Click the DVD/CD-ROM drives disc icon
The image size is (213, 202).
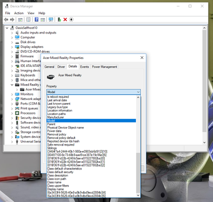tap(17, 51)
